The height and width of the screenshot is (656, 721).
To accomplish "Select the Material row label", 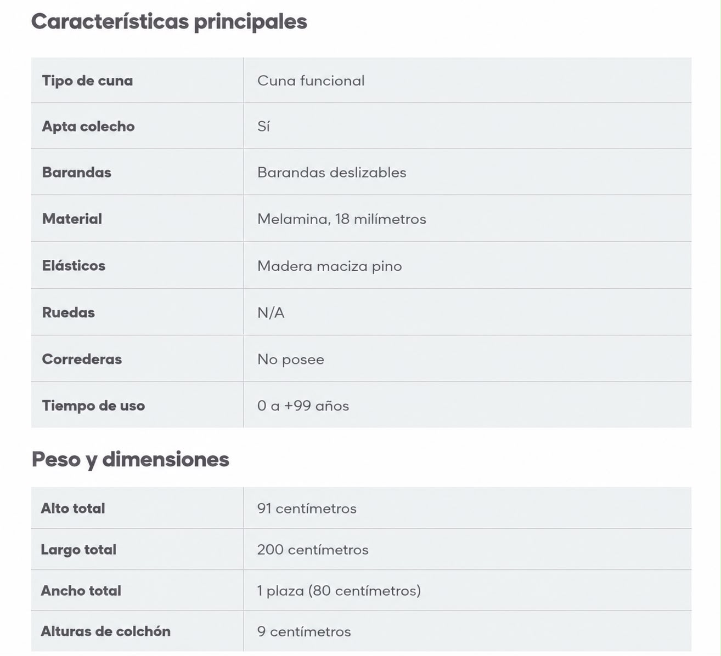I will [x=72, y=219].
